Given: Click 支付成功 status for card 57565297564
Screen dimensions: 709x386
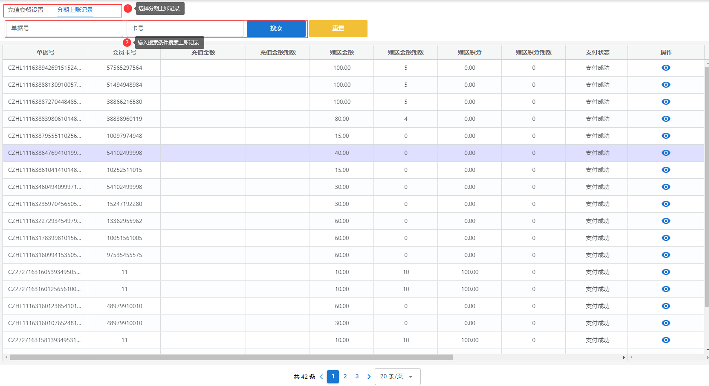Looking at the screenshot, I should 597,68.
